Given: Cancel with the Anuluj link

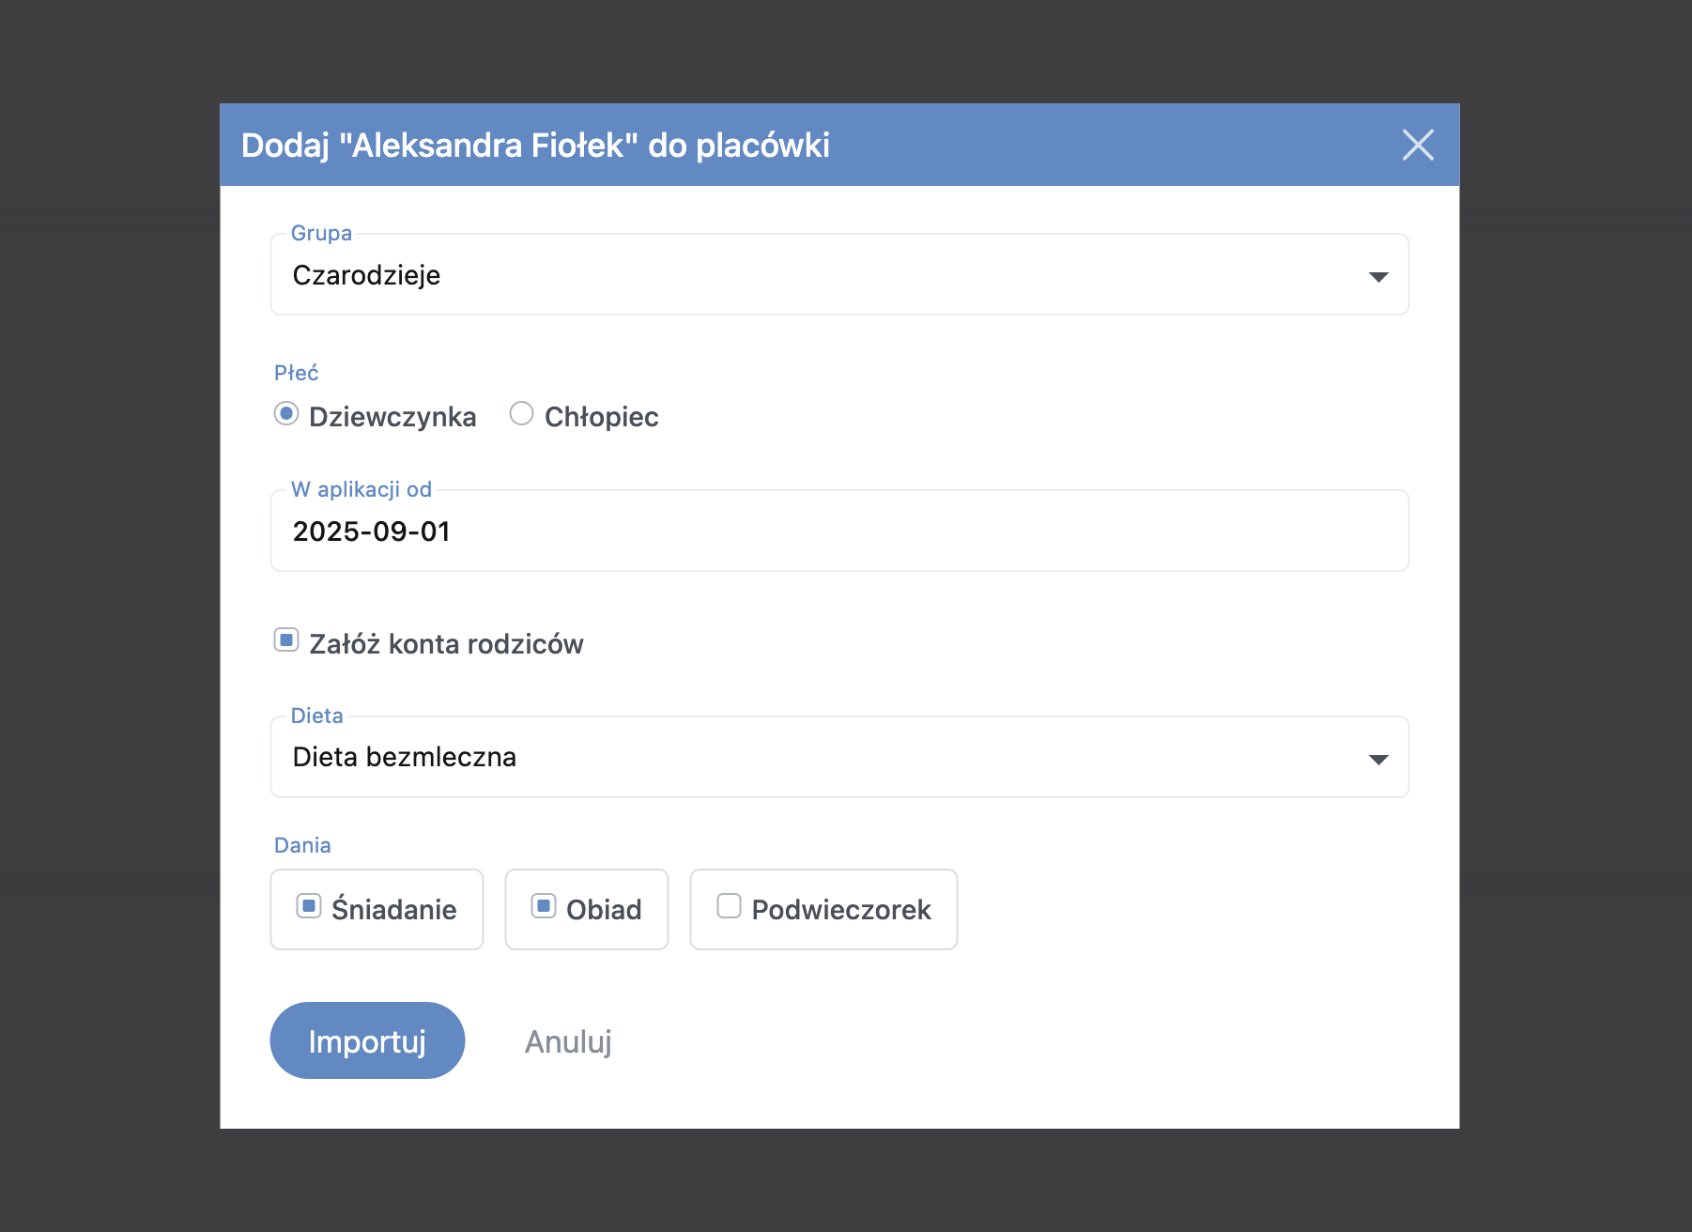Looking at the screenshot, I should (568, 1041).
